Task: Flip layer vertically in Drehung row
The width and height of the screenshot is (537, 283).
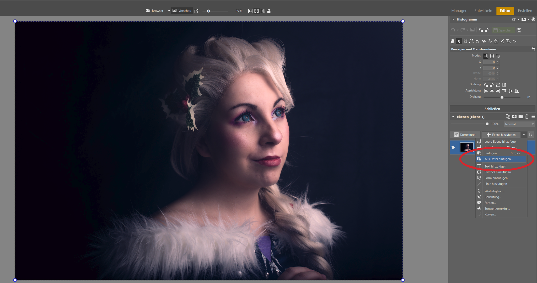Action: point(504,85)
